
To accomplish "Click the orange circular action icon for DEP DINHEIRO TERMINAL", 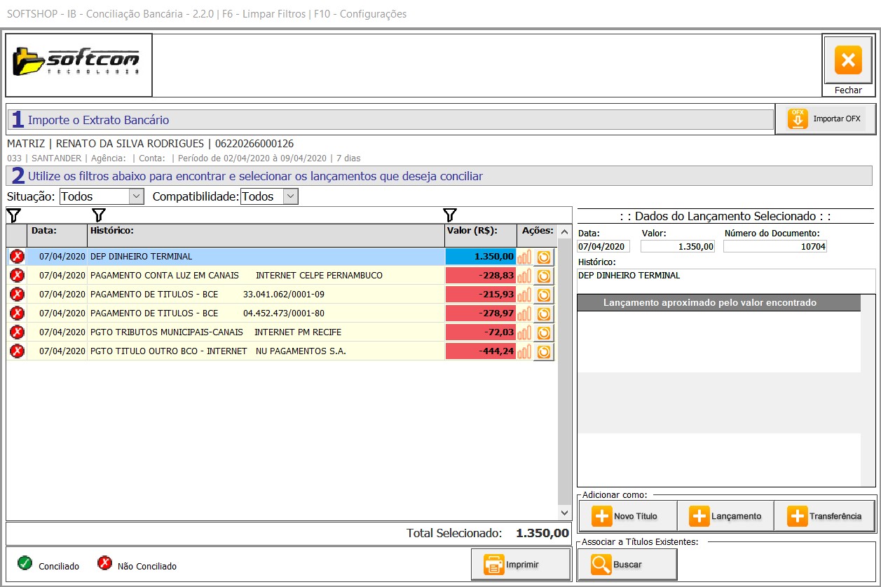I will (543, 257).
